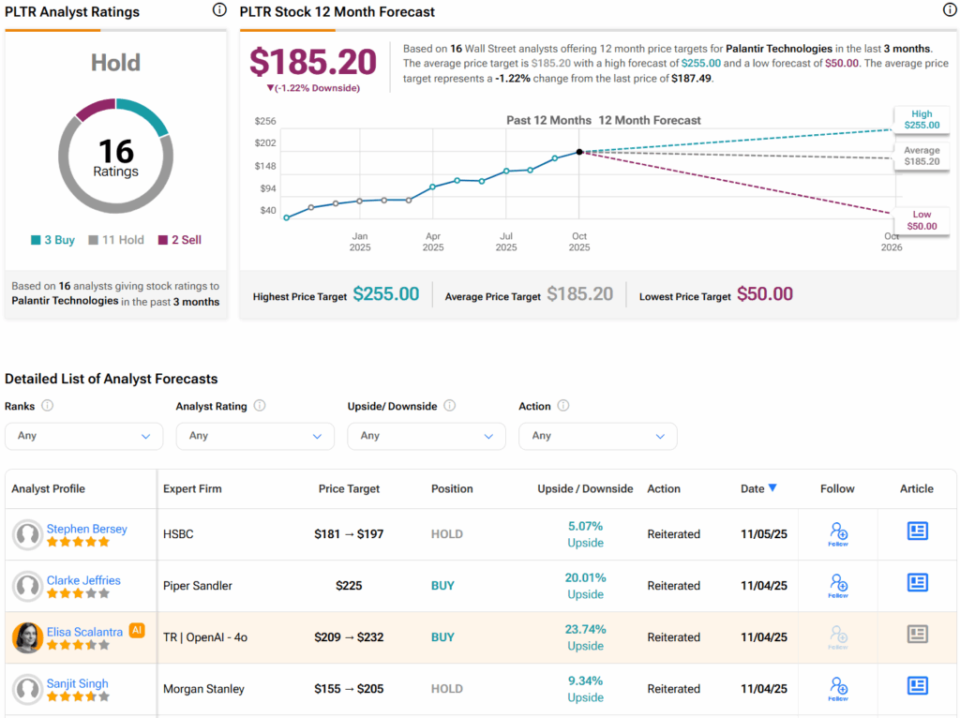
Task: Follow analyst Sanjit Singh
Action: (838, 688)
